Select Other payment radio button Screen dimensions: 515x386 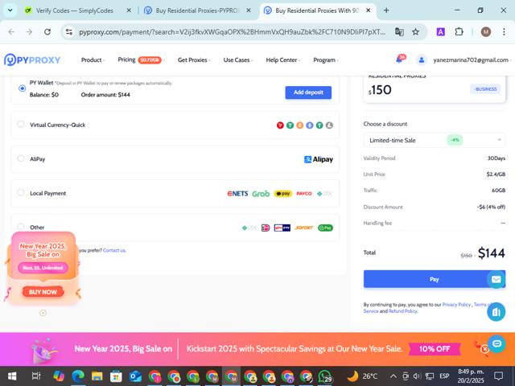(21, 227)
